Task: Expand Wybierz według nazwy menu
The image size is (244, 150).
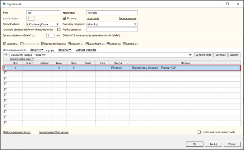Action: pyautogui.click(x=22, y=59)
